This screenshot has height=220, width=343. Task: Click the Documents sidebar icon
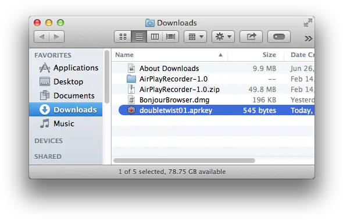pos(45,95)
